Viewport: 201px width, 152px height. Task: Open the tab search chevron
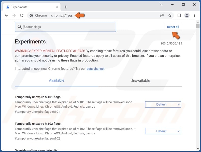click(x=161, y=5)
